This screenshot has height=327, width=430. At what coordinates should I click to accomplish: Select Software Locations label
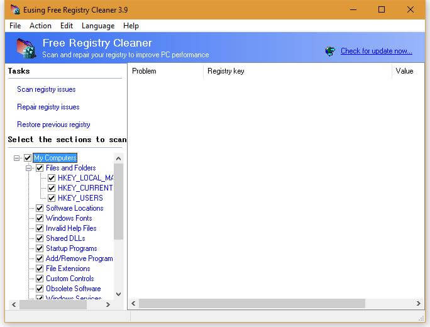click(75, 208)
